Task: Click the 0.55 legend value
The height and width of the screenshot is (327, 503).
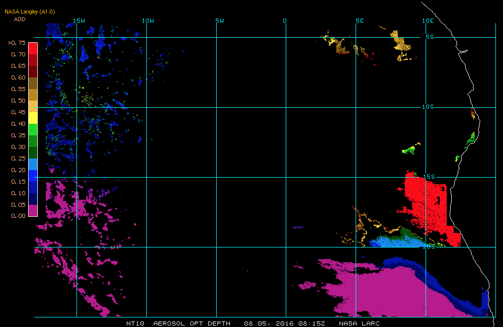Action: pos(18,89)
